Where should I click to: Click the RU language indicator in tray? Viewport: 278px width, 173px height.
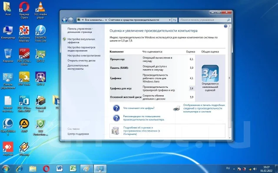[x=228, y=168]
